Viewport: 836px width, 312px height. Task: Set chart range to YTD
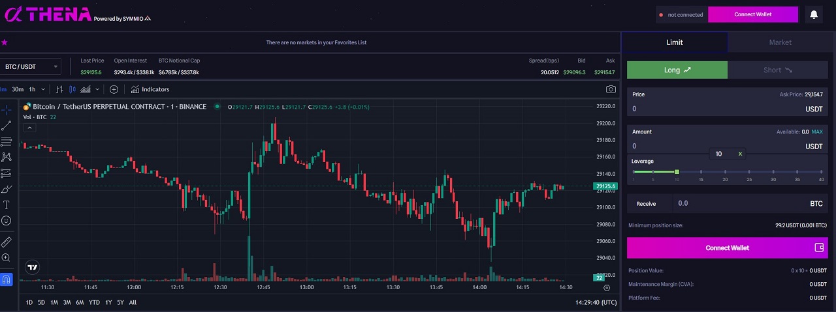[x=95, y=302]
